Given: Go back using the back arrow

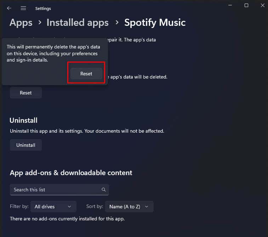Looking at the screenshot, I should pyautogui.click(x=9, y=8).
